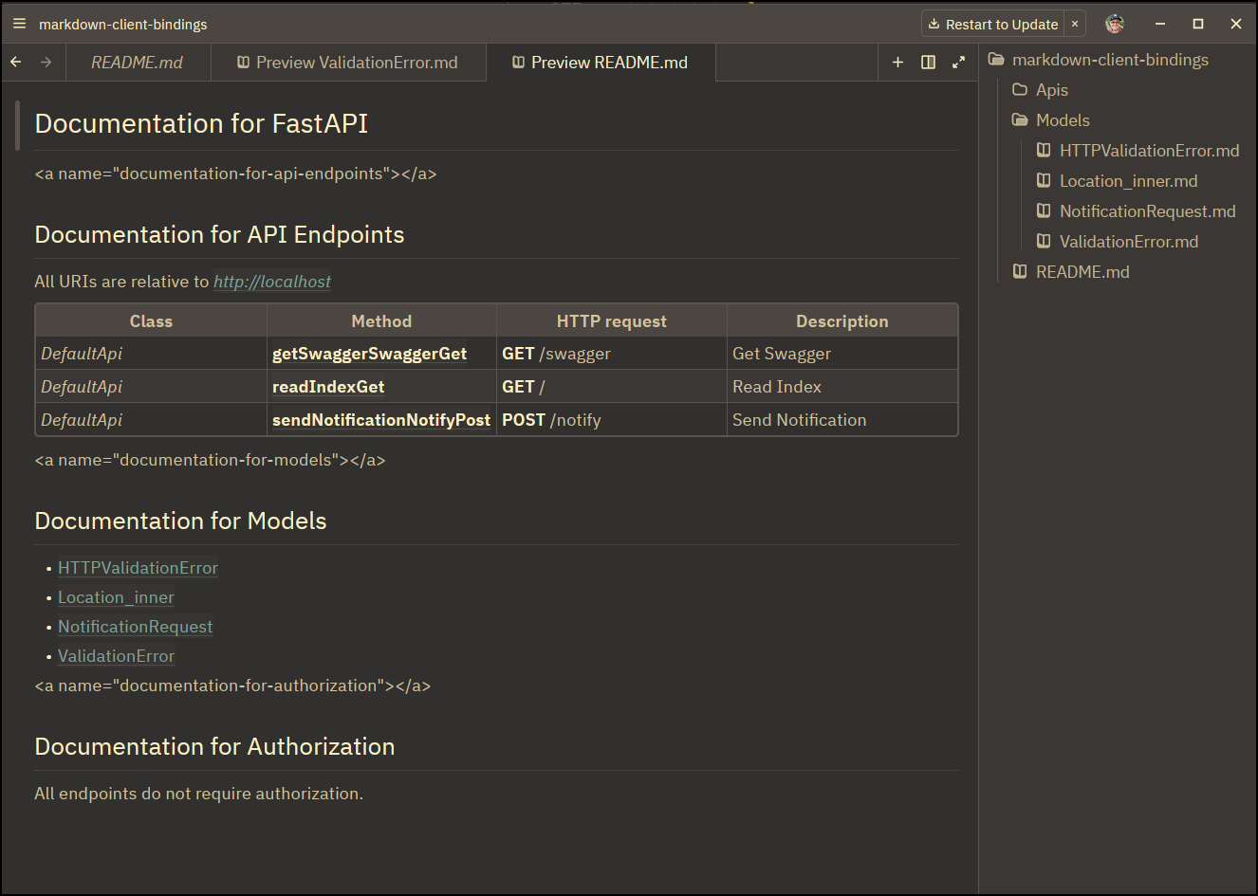Click the Method column header
Screen dimensions: 1258x896
click(x=381, y=321)
